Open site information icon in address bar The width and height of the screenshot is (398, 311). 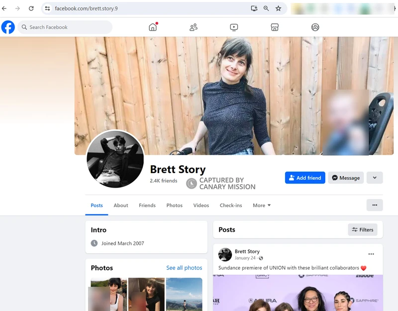[x=47, y=8]
